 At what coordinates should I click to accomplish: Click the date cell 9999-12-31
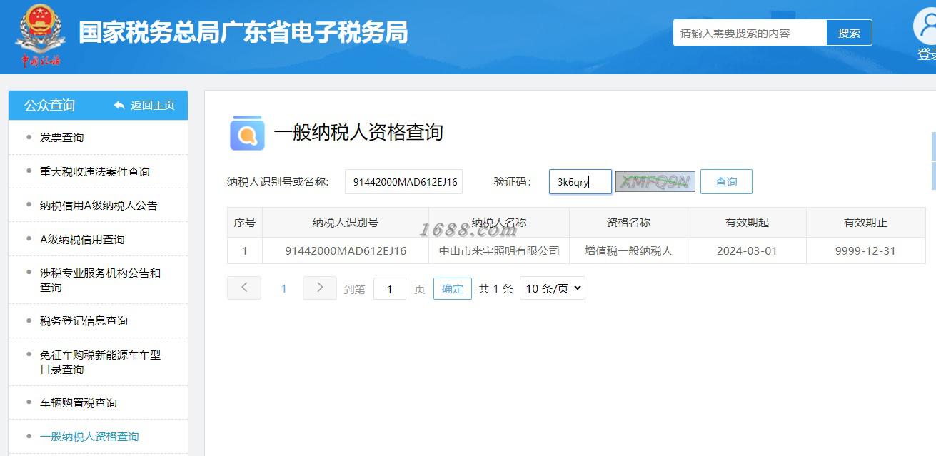[x=865, y=251]
